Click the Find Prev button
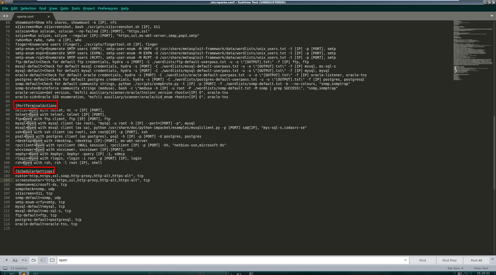 point(449,260)
